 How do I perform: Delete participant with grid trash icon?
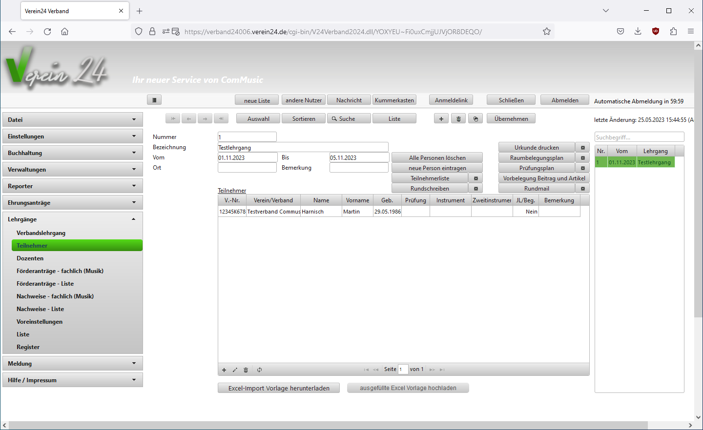pos(246,370)
